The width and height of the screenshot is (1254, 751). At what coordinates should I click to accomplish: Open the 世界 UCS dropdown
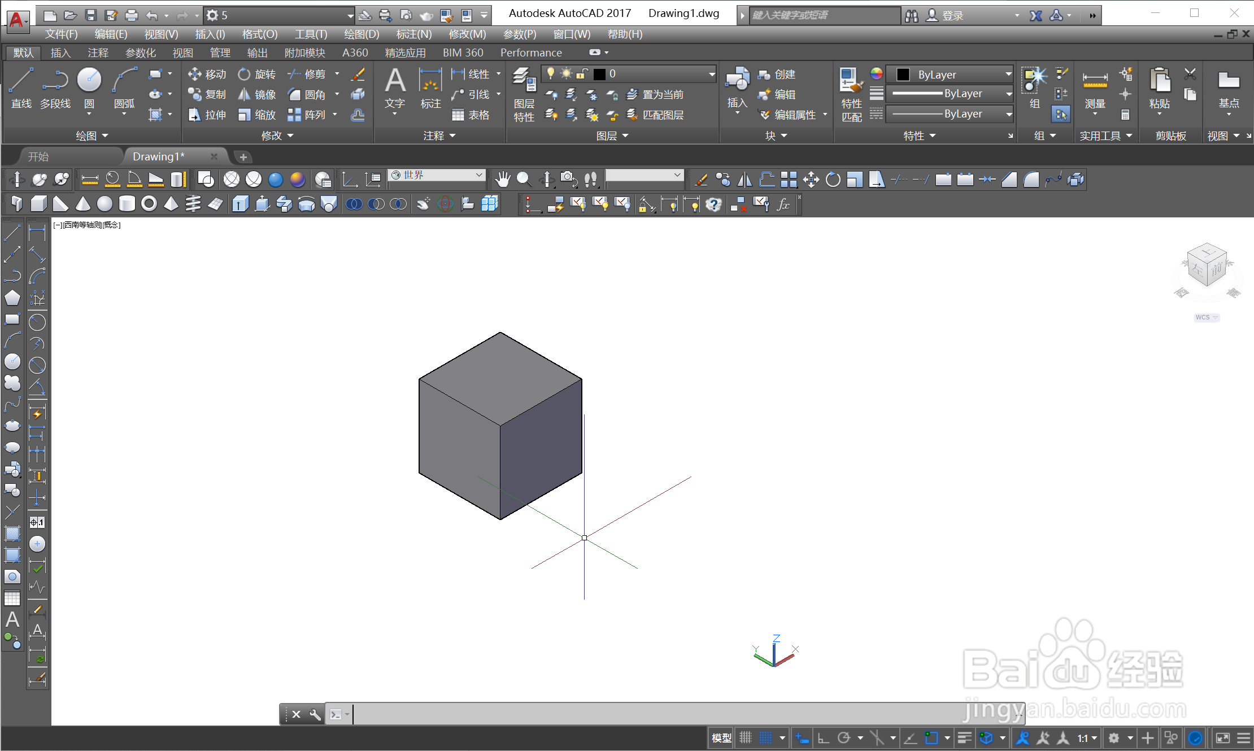(x=479, y=175)
